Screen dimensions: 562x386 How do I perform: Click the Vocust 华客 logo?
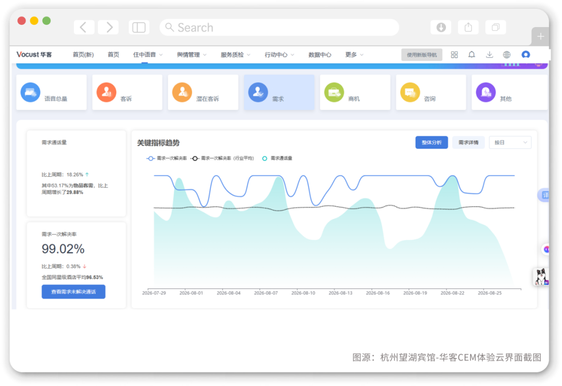click(x=34, y=55)
